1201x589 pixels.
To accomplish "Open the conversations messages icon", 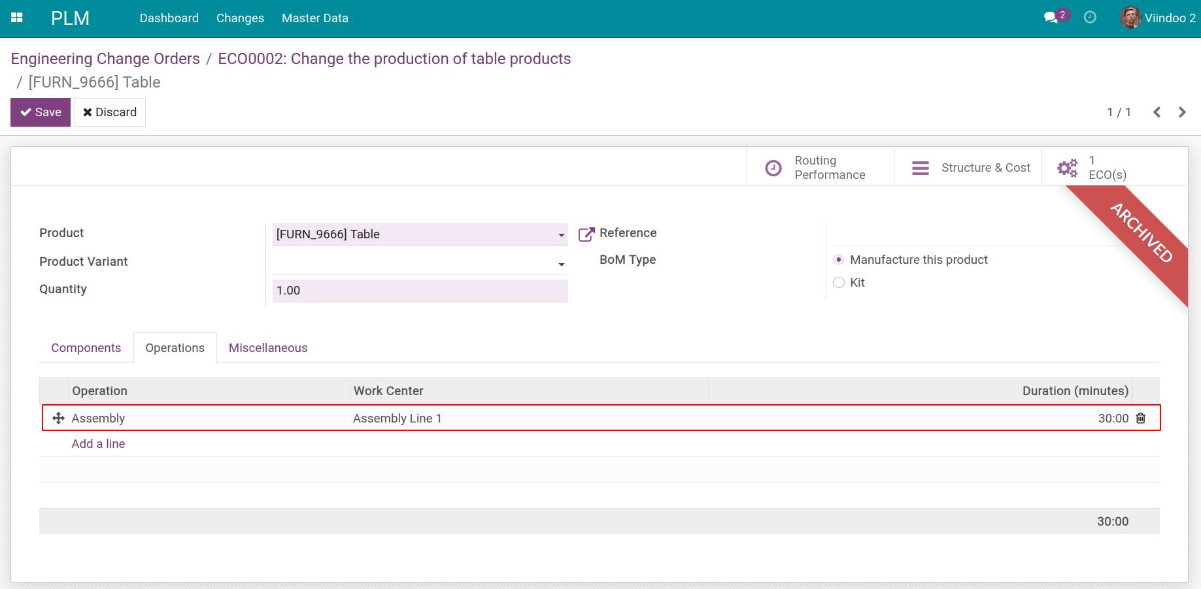I will 1051,17.
